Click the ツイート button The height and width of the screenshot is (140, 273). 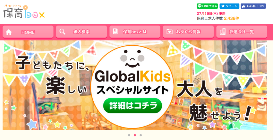click(229, 6)
